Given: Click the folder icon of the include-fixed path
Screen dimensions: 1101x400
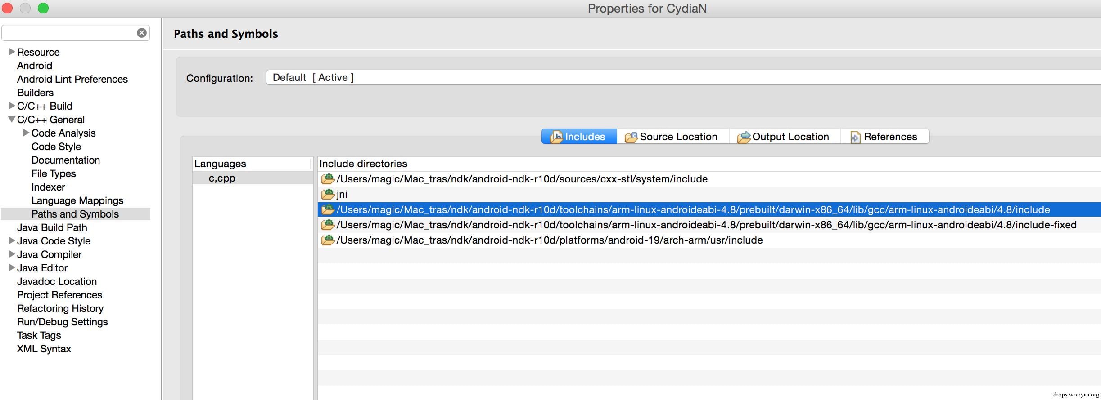Looking at the screenshot, I should point(327,225).
